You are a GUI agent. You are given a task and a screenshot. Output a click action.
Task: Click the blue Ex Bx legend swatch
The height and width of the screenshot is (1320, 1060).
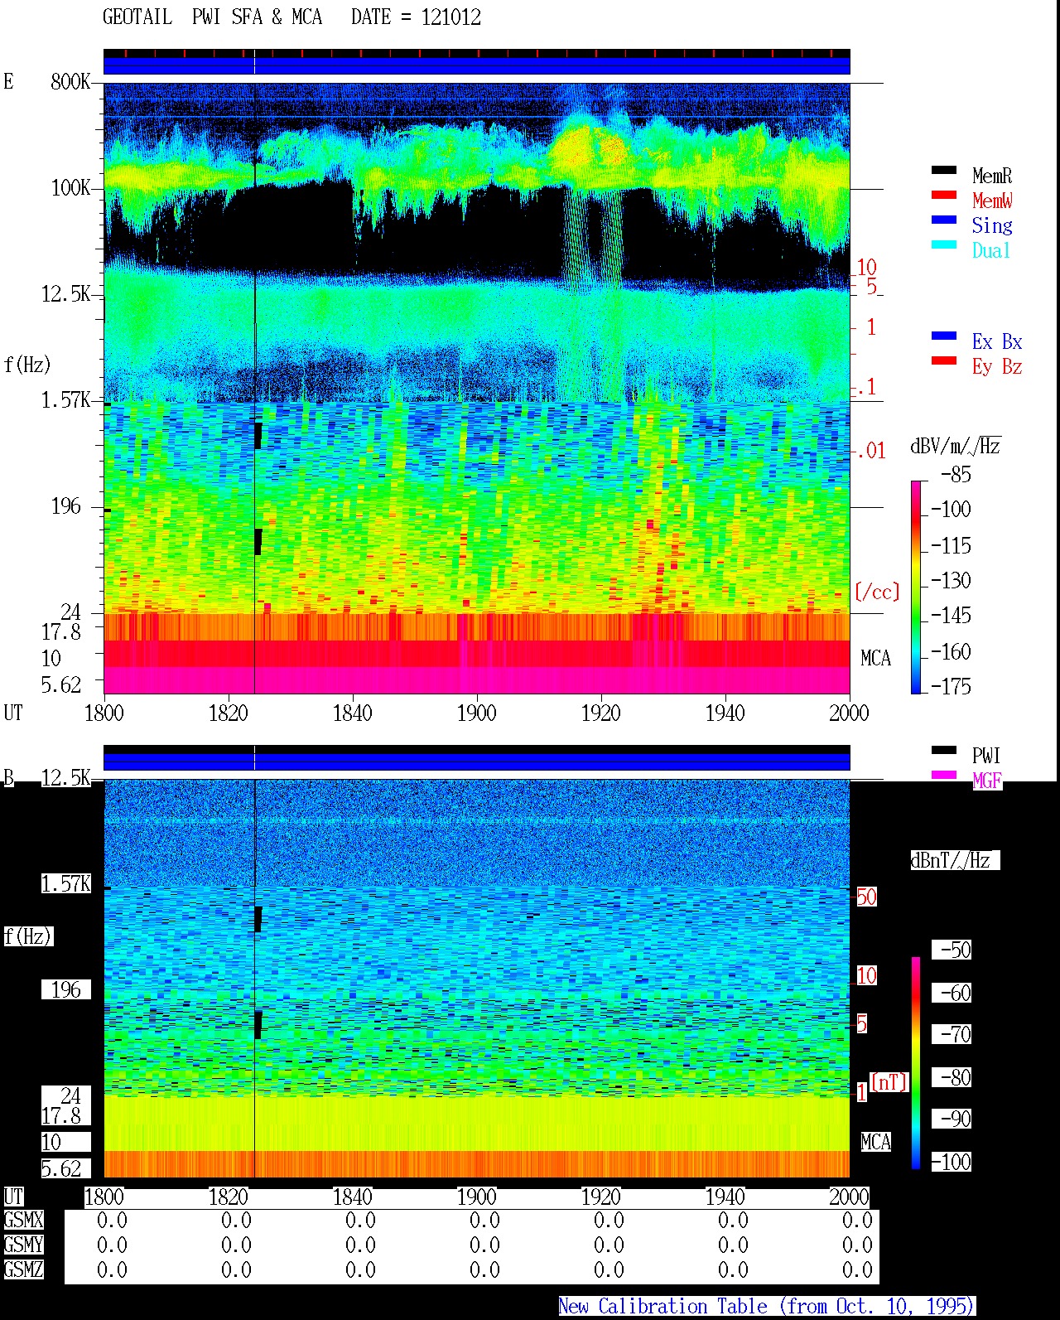pos(944,336)
